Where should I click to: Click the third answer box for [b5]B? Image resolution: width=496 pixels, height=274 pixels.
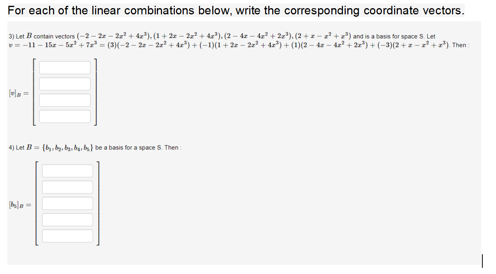(67, 203)
